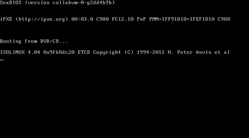Click the iPXE label at line start
249x138 pixels.
6,19
